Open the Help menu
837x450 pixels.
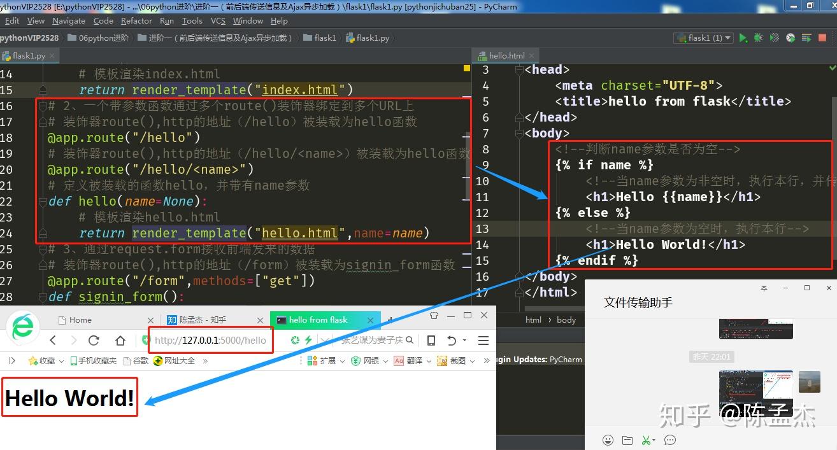click(x=279, y=21)
